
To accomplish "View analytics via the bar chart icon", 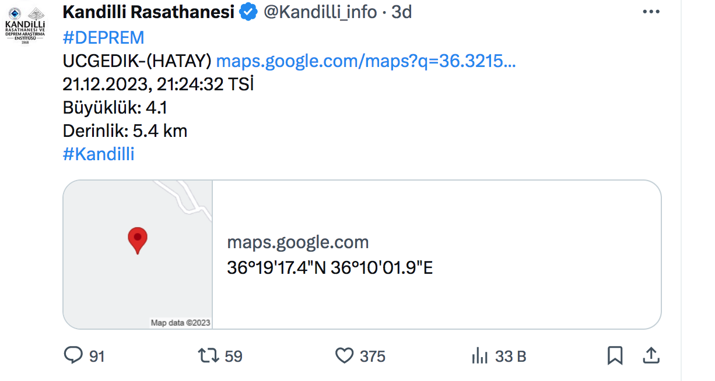I will click(479, 355).
